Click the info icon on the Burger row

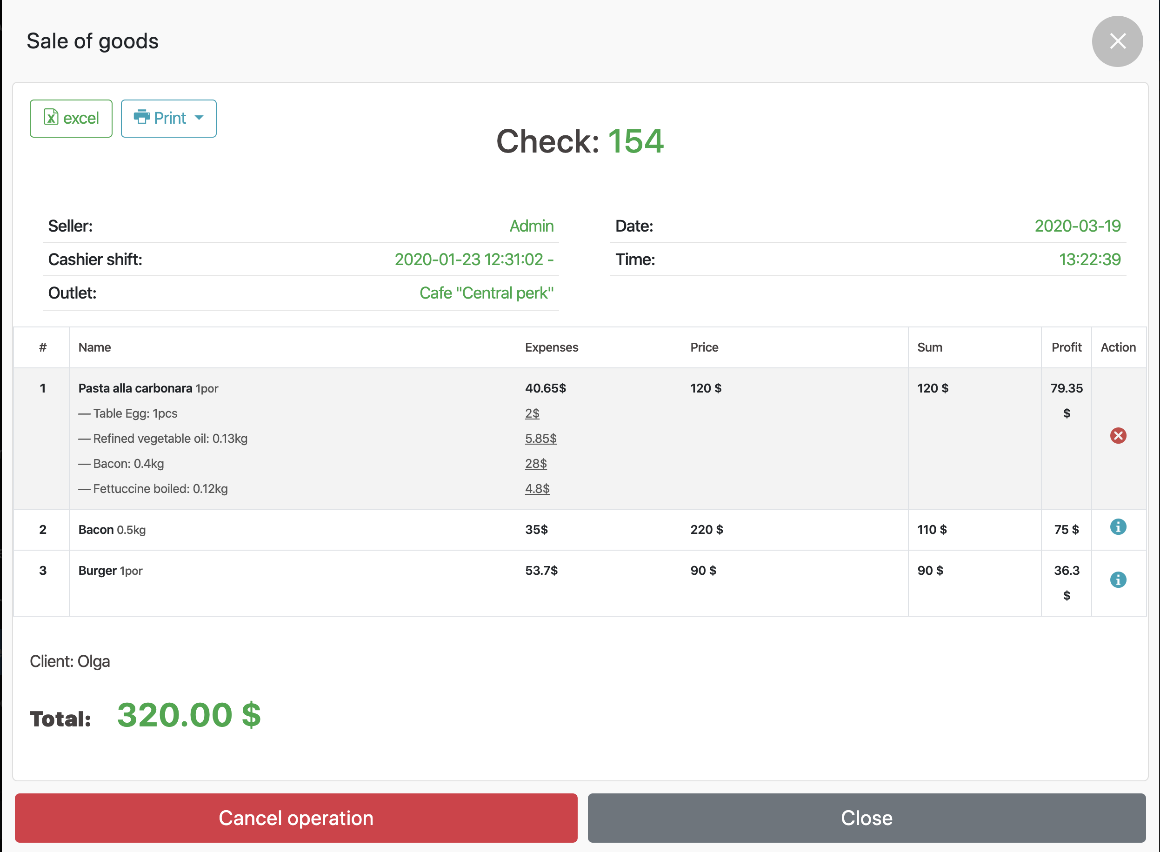click(x=1118, y=579)
